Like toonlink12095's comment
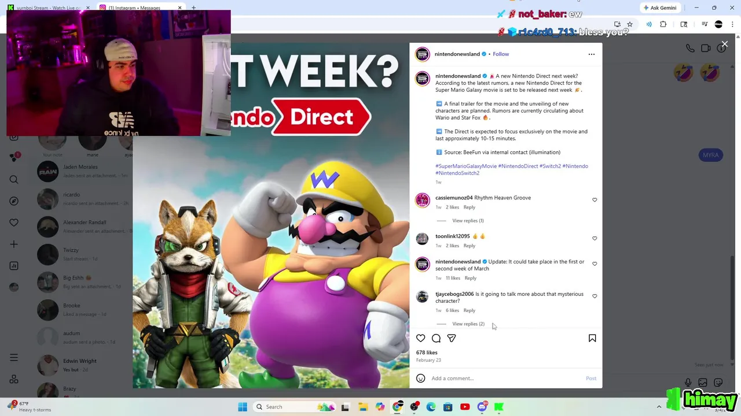Image resolution: width=741 pixels, height=416 pixels. pyautogui.click(x=595, y=238)
